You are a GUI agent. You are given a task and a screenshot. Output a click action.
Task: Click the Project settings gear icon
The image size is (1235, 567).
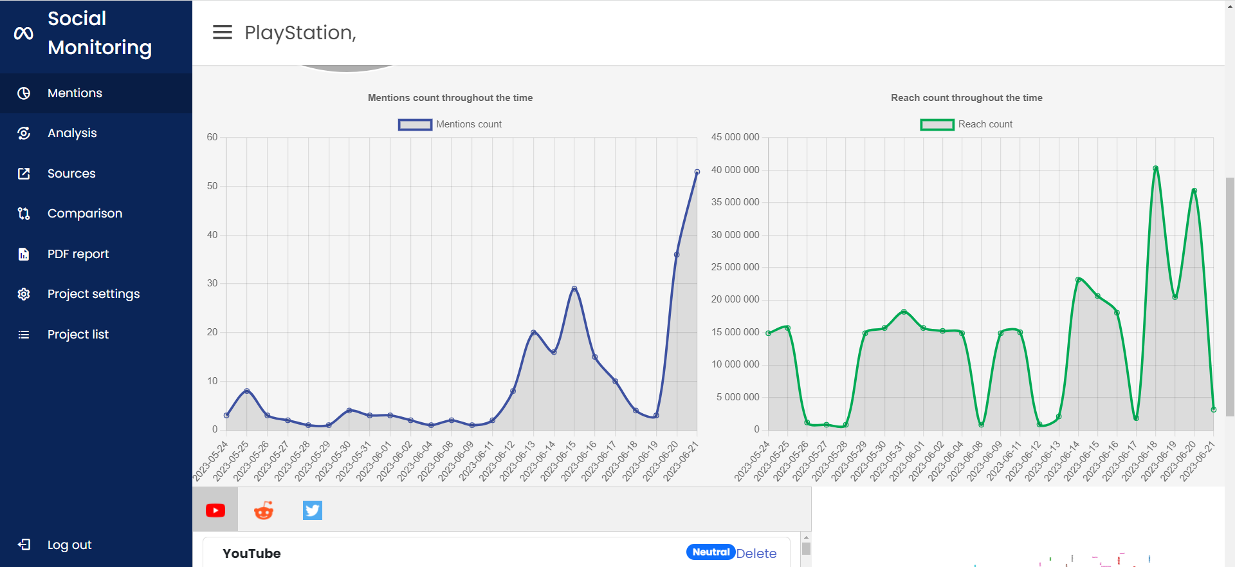[x=24, y=294]
